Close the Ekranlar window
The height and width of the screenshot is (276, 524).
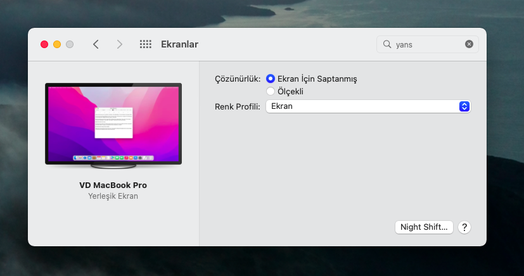pyautogui.click(x=44, y=44)
